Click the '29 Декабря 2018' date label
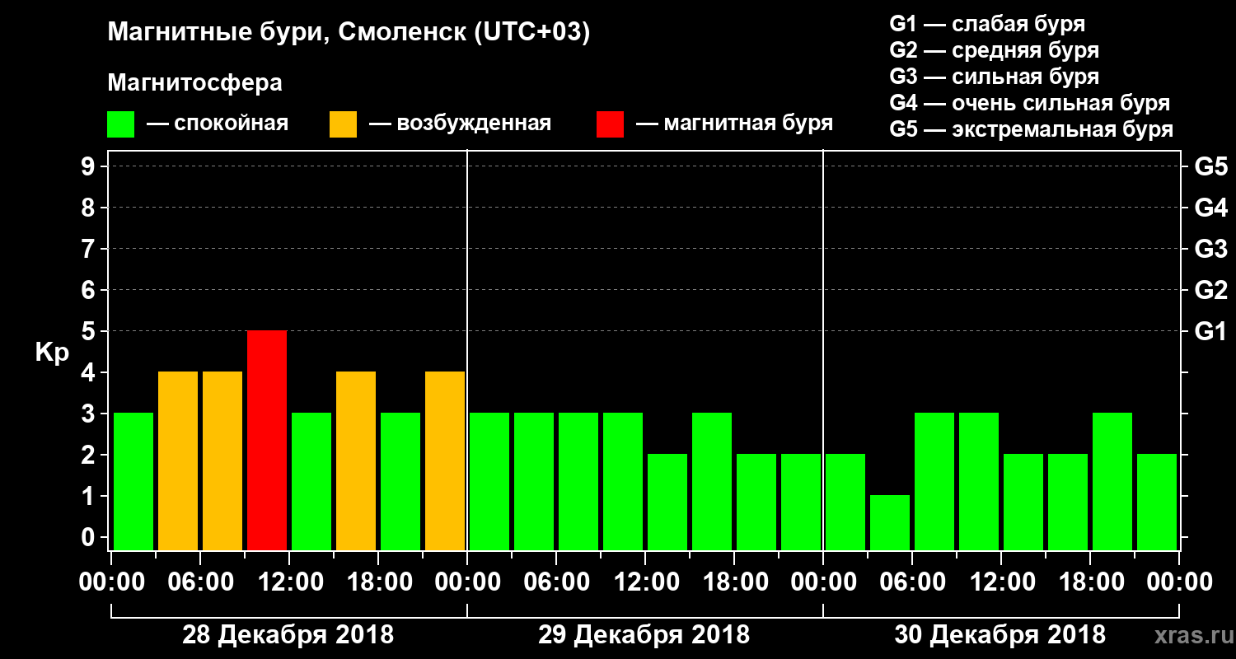 point(644,635)
